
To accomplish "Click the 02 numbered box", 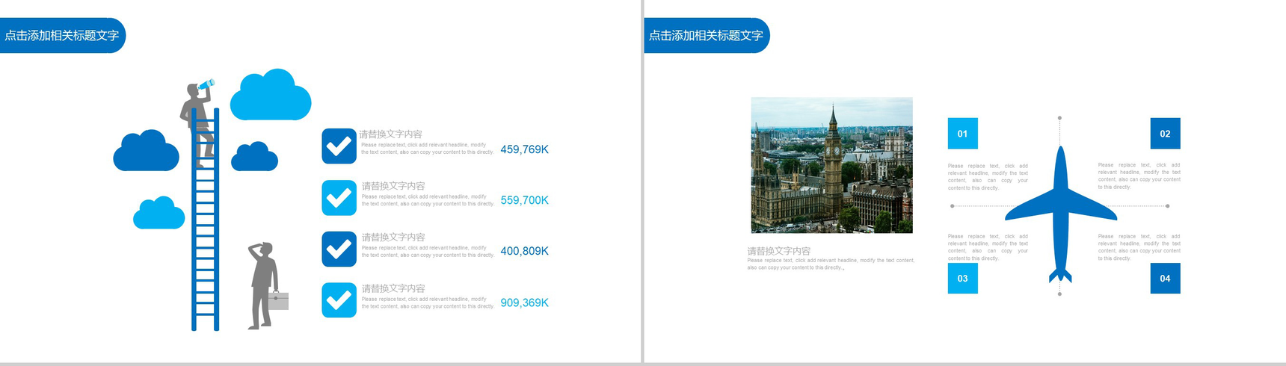I will (x=1165, y=134).
